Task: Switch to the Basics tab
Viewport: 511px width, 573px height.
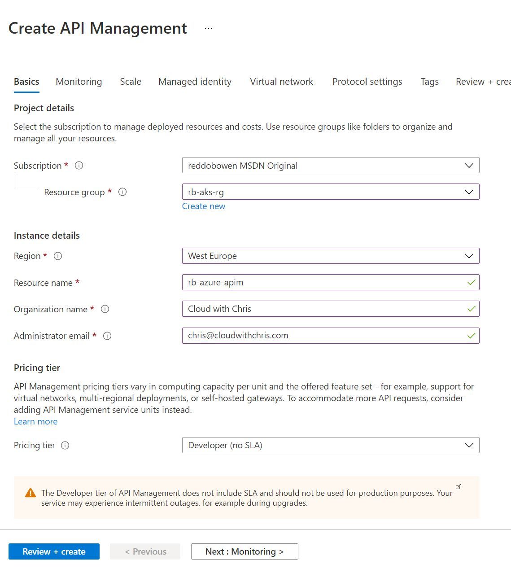Action: point(26,82)
